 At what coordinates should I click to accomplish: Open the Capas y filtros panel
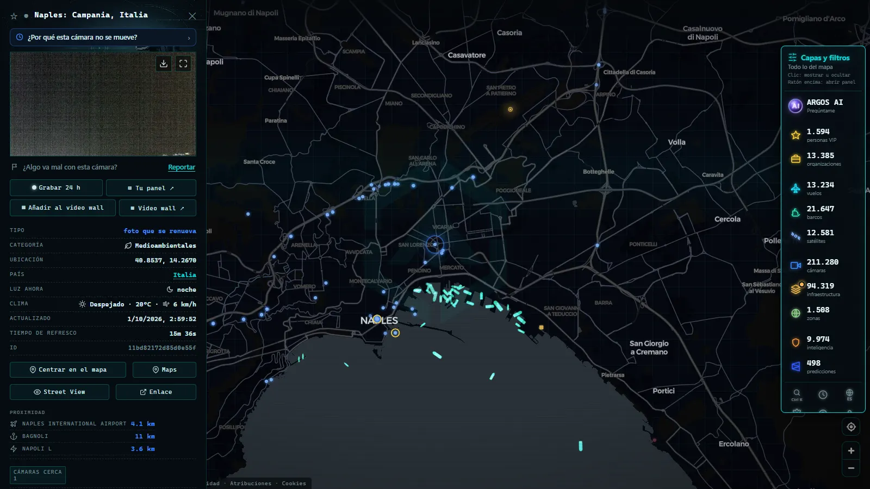point(824,58)
